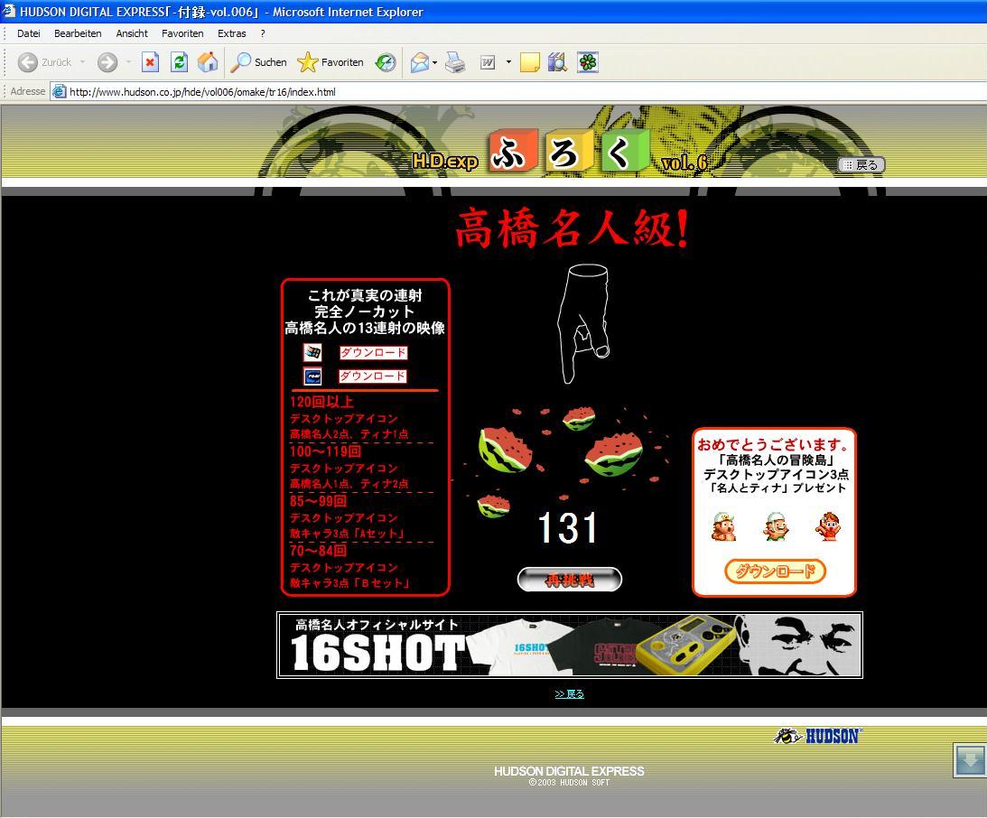Viewport: 987px width, 818px height.
Task: Open the Datei menu
Action: [x=28, y=34]
